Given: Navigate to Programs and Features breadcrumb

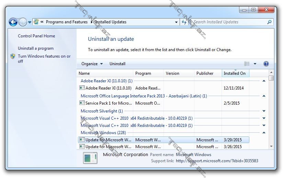Looking at the screenshot, I should [x=67, y=22].
